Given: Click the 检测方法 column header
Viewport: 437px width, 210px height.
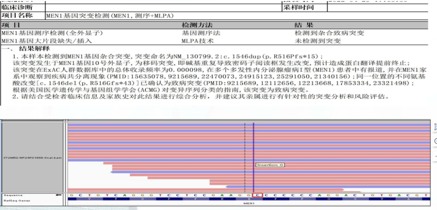Looking at the screenshot, I should pyautogui.click(x=197, y=25).
